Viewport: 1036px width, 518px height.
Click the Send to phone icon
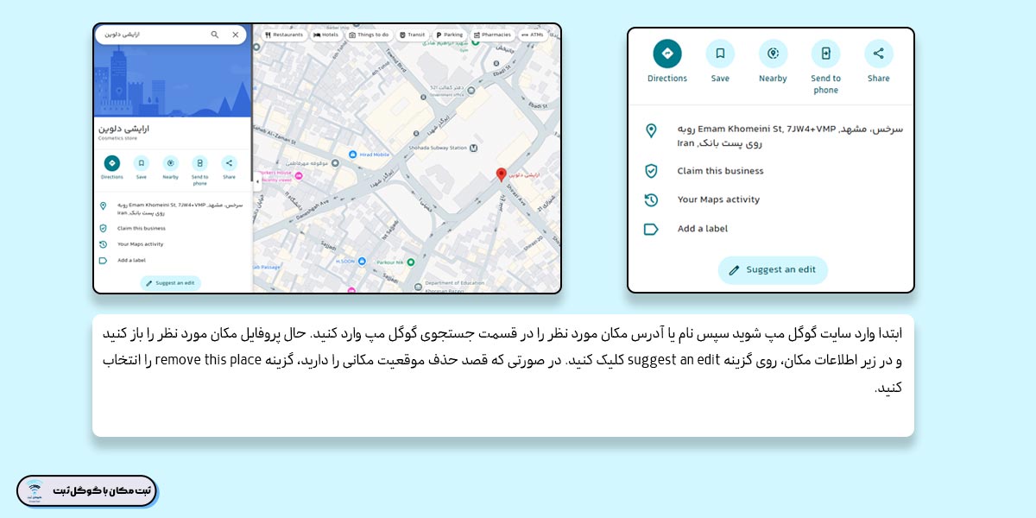click(x=825, y=53)
